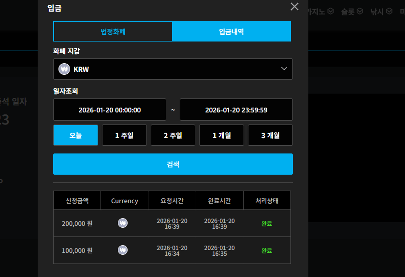Click the 완료 status of 200,000 원 deposit
Image resolution: width=405 pixels, height=277 pixels.
pyautogui.click(x=267, y=223)
